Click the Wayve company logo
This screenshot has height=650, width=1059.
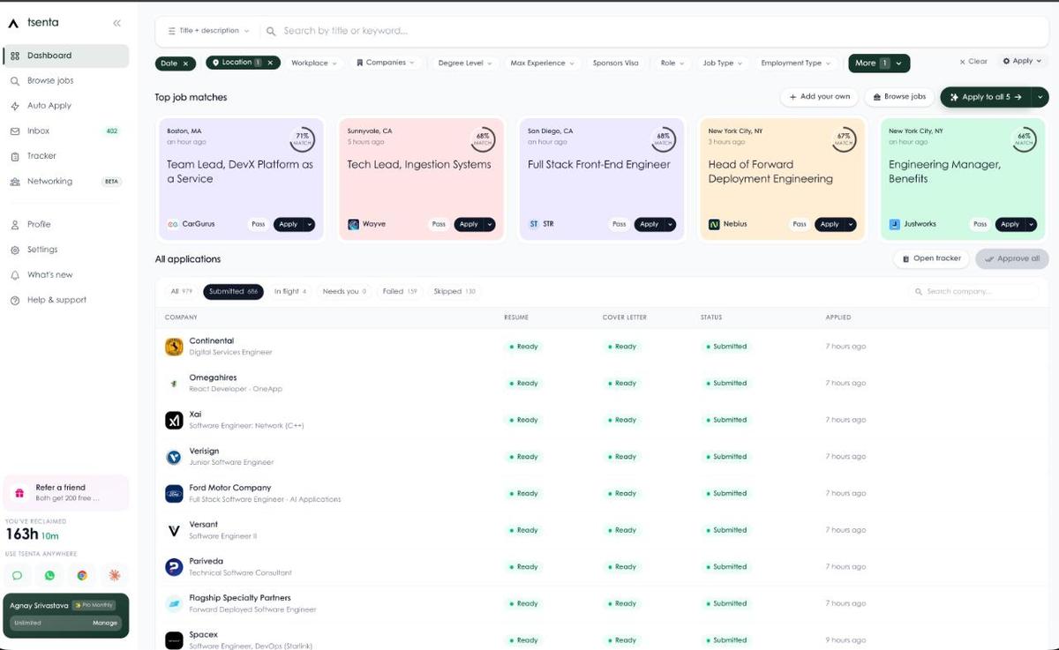click(x=353, y=225)
